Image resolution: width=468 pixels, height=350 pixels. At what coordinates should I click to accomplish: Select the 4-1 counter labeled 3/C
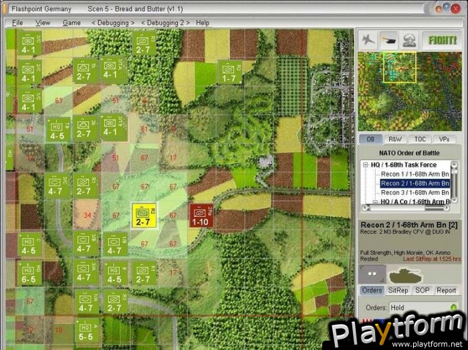[29, 43]
